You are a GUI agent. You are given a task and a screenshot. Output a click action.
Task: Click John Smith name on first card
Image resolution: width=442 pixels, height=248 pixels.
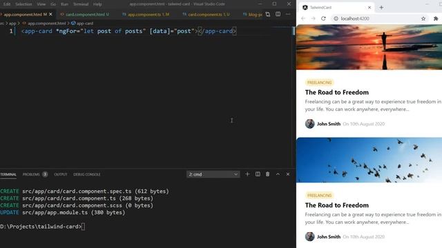pos(329,124)
